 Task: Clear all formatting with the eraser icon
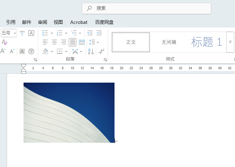point(4,42)
